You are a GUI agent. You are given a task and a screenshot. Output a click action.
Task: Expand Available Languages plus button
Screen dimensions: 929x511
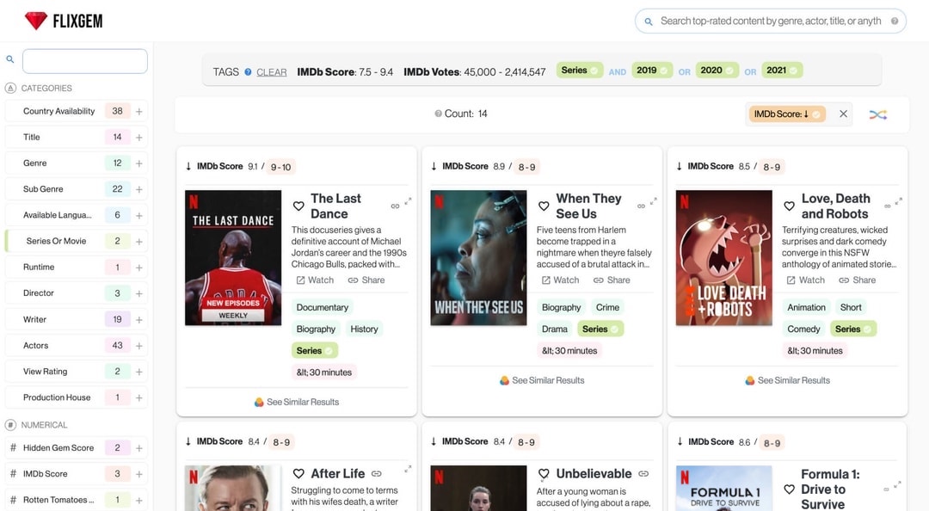[138, 216]
